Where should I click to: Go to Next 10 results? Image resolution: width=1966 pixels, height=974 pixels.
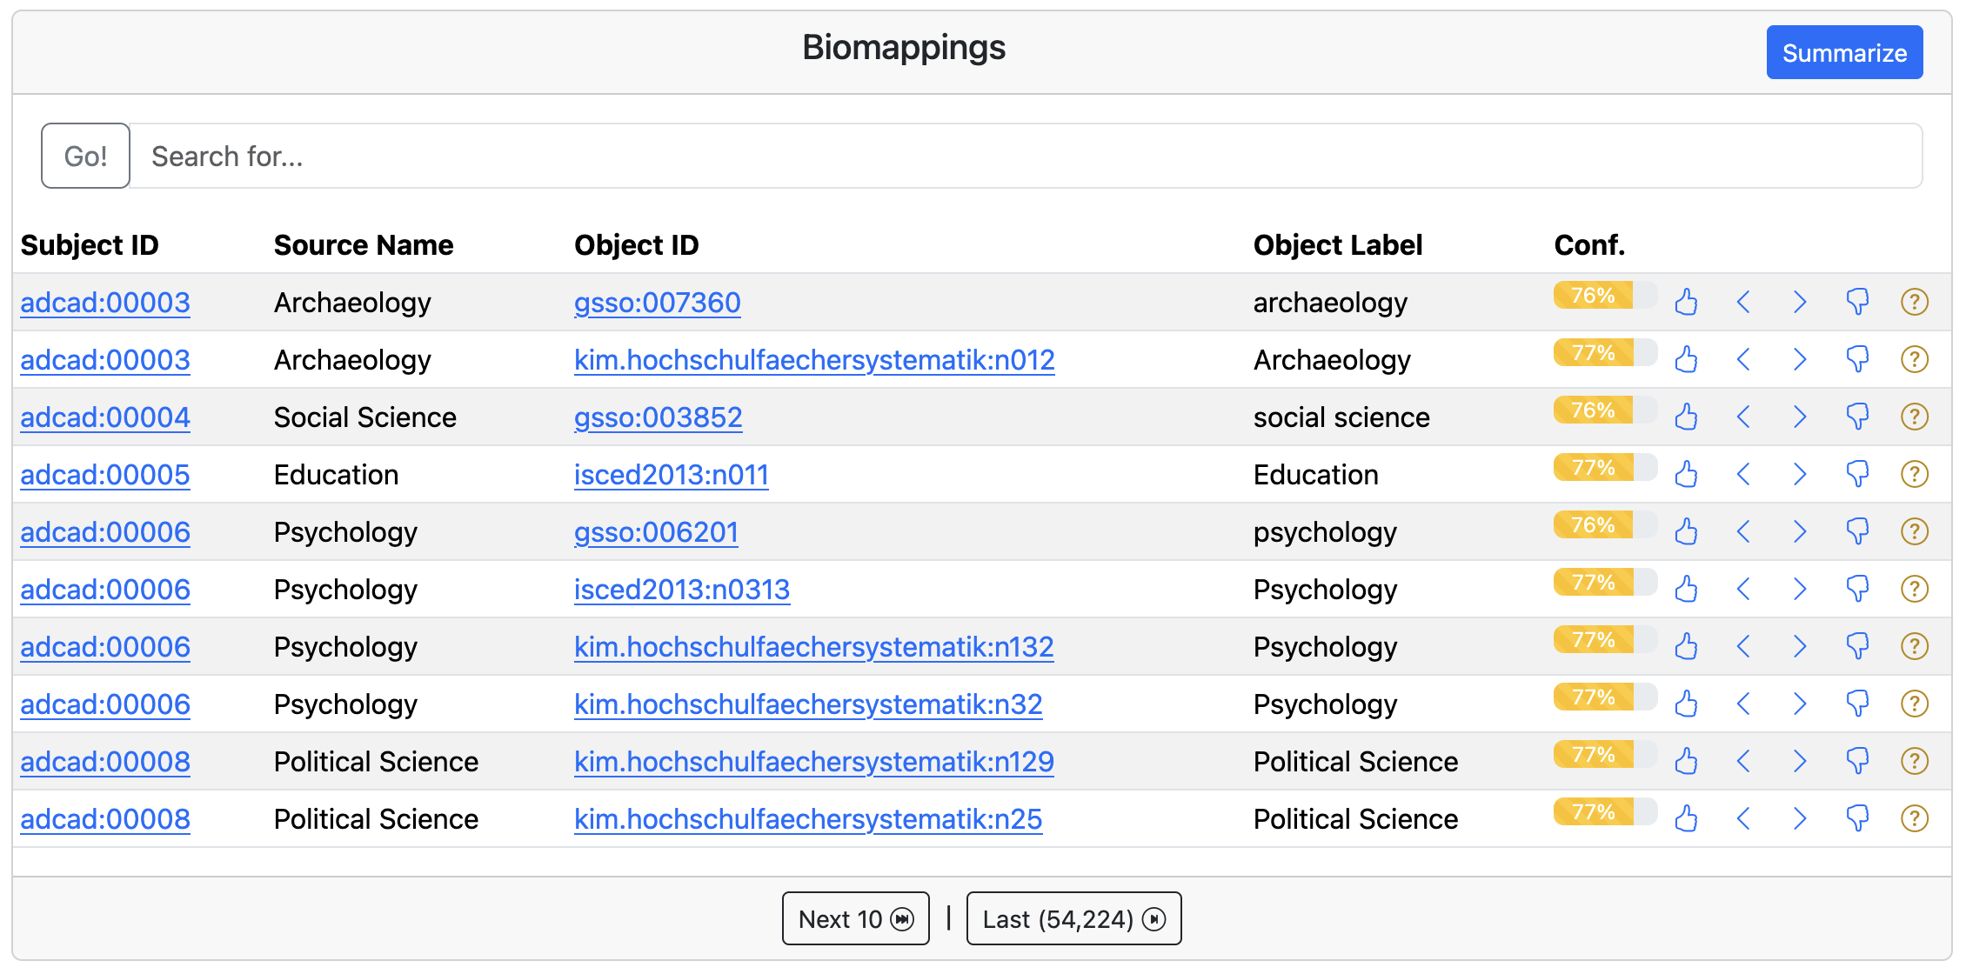(855, 918)
